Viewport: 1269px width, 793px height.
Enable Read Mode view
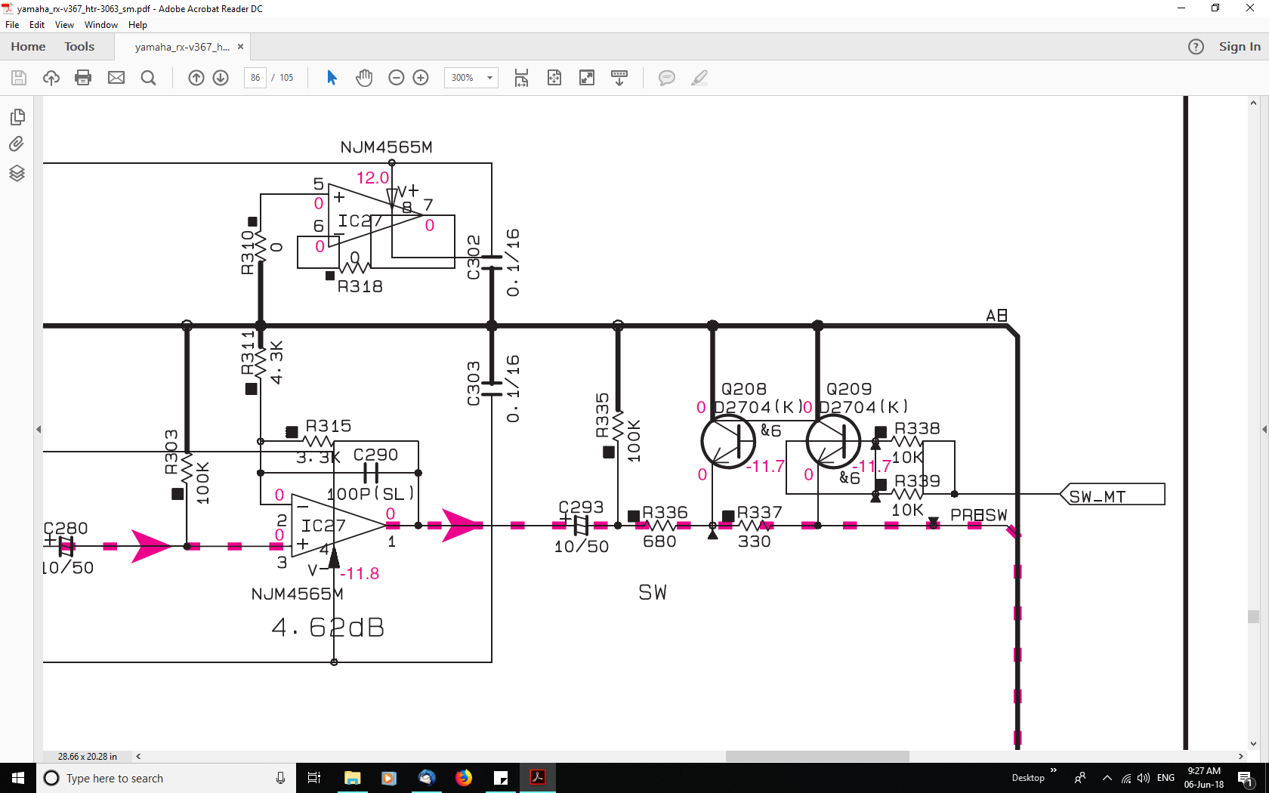[619, 78]
